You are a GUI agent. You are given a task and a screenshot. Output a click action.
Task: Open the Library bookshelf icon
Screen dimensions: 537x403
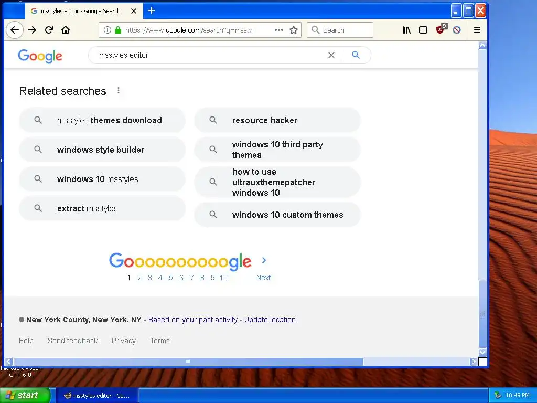[406, 30]
